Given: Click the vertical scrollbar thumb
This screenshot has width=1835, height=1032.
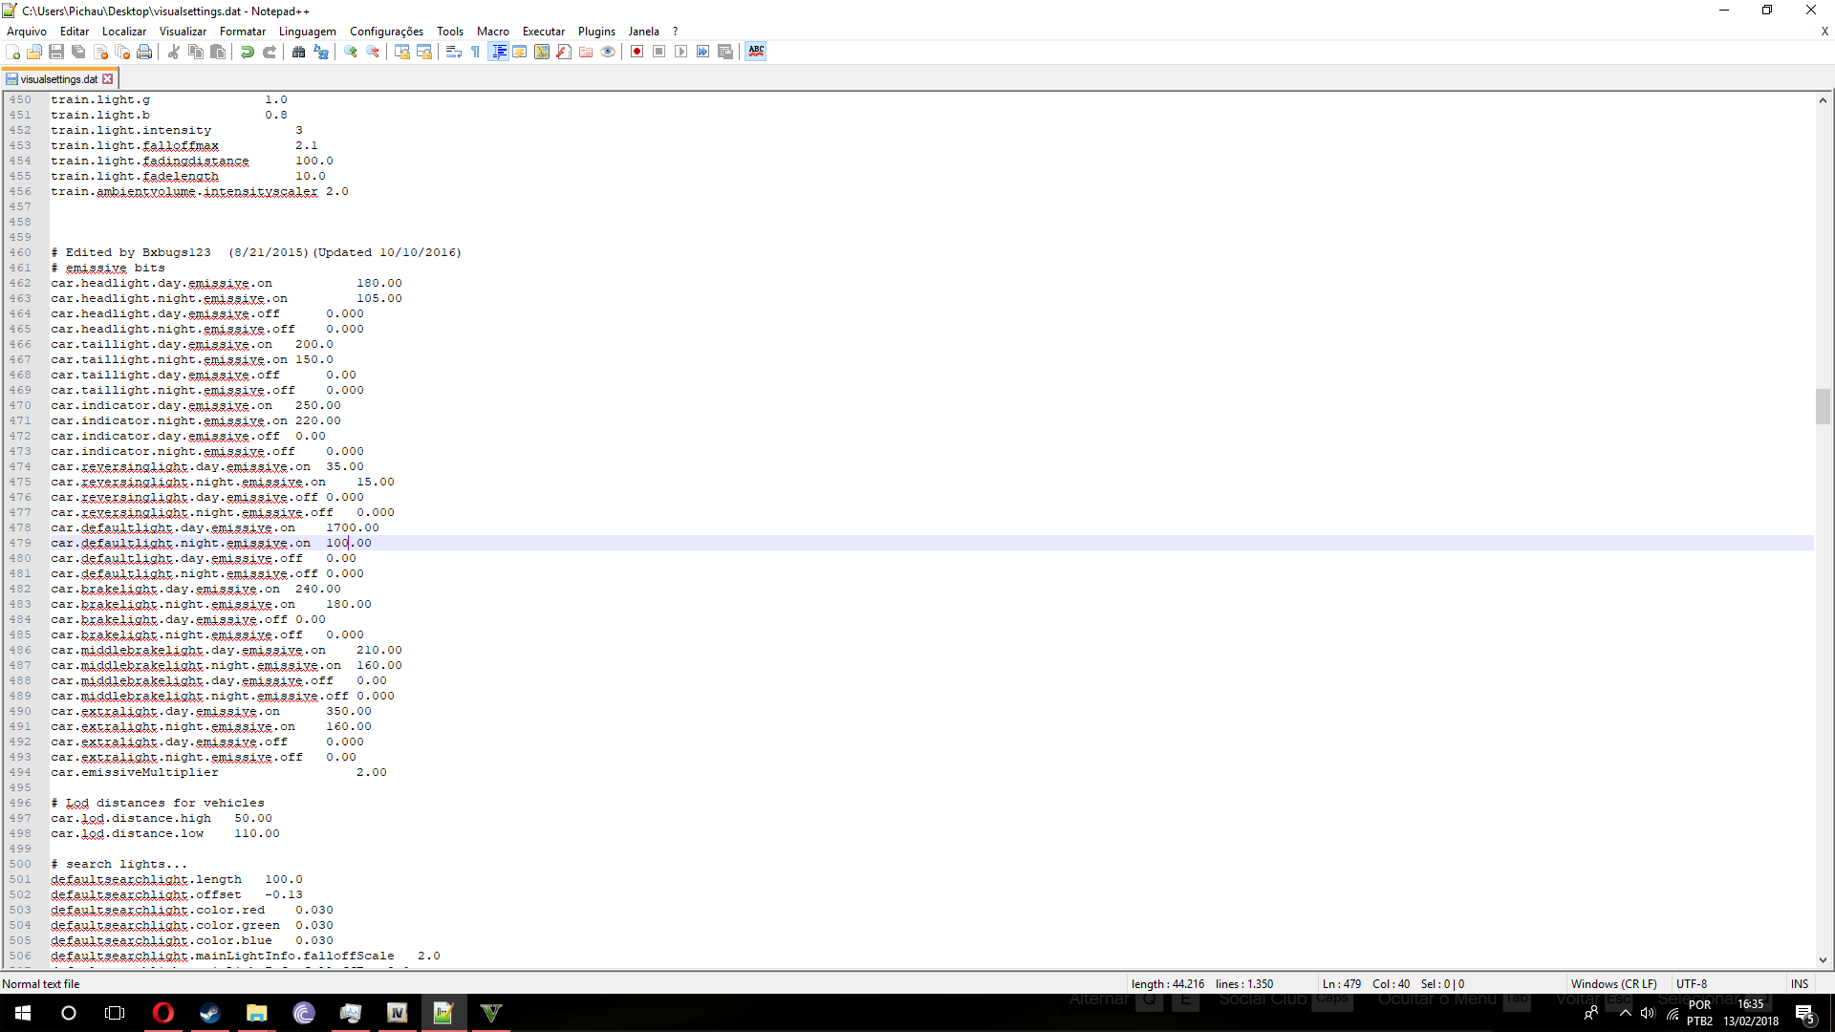Looking at the screenshot, I should 1823,406.
